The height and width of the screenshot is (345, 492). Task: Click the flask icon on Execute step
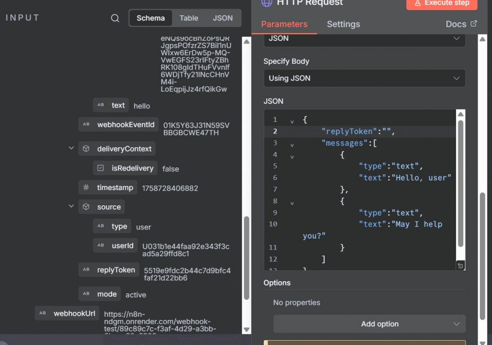coord(418,3)
